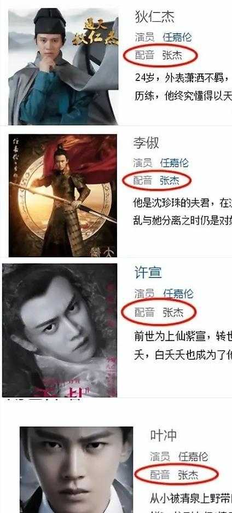The height and width of the screenshot is (513, 232).
Task: Open the 李俶 armored warrior poster thumbnail
Action: click(x=63, y=195)
